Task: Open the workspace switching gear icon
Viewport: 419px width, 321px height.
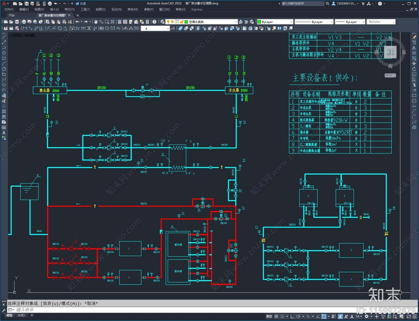Action: [367, 316]
